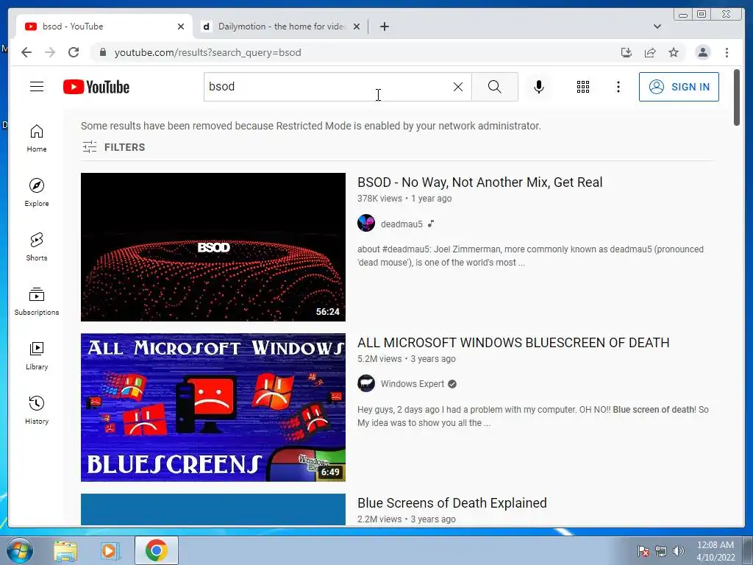Open deadmau5 channel avatar
This screenshot has height=565, width=753.
click(366, 223)
